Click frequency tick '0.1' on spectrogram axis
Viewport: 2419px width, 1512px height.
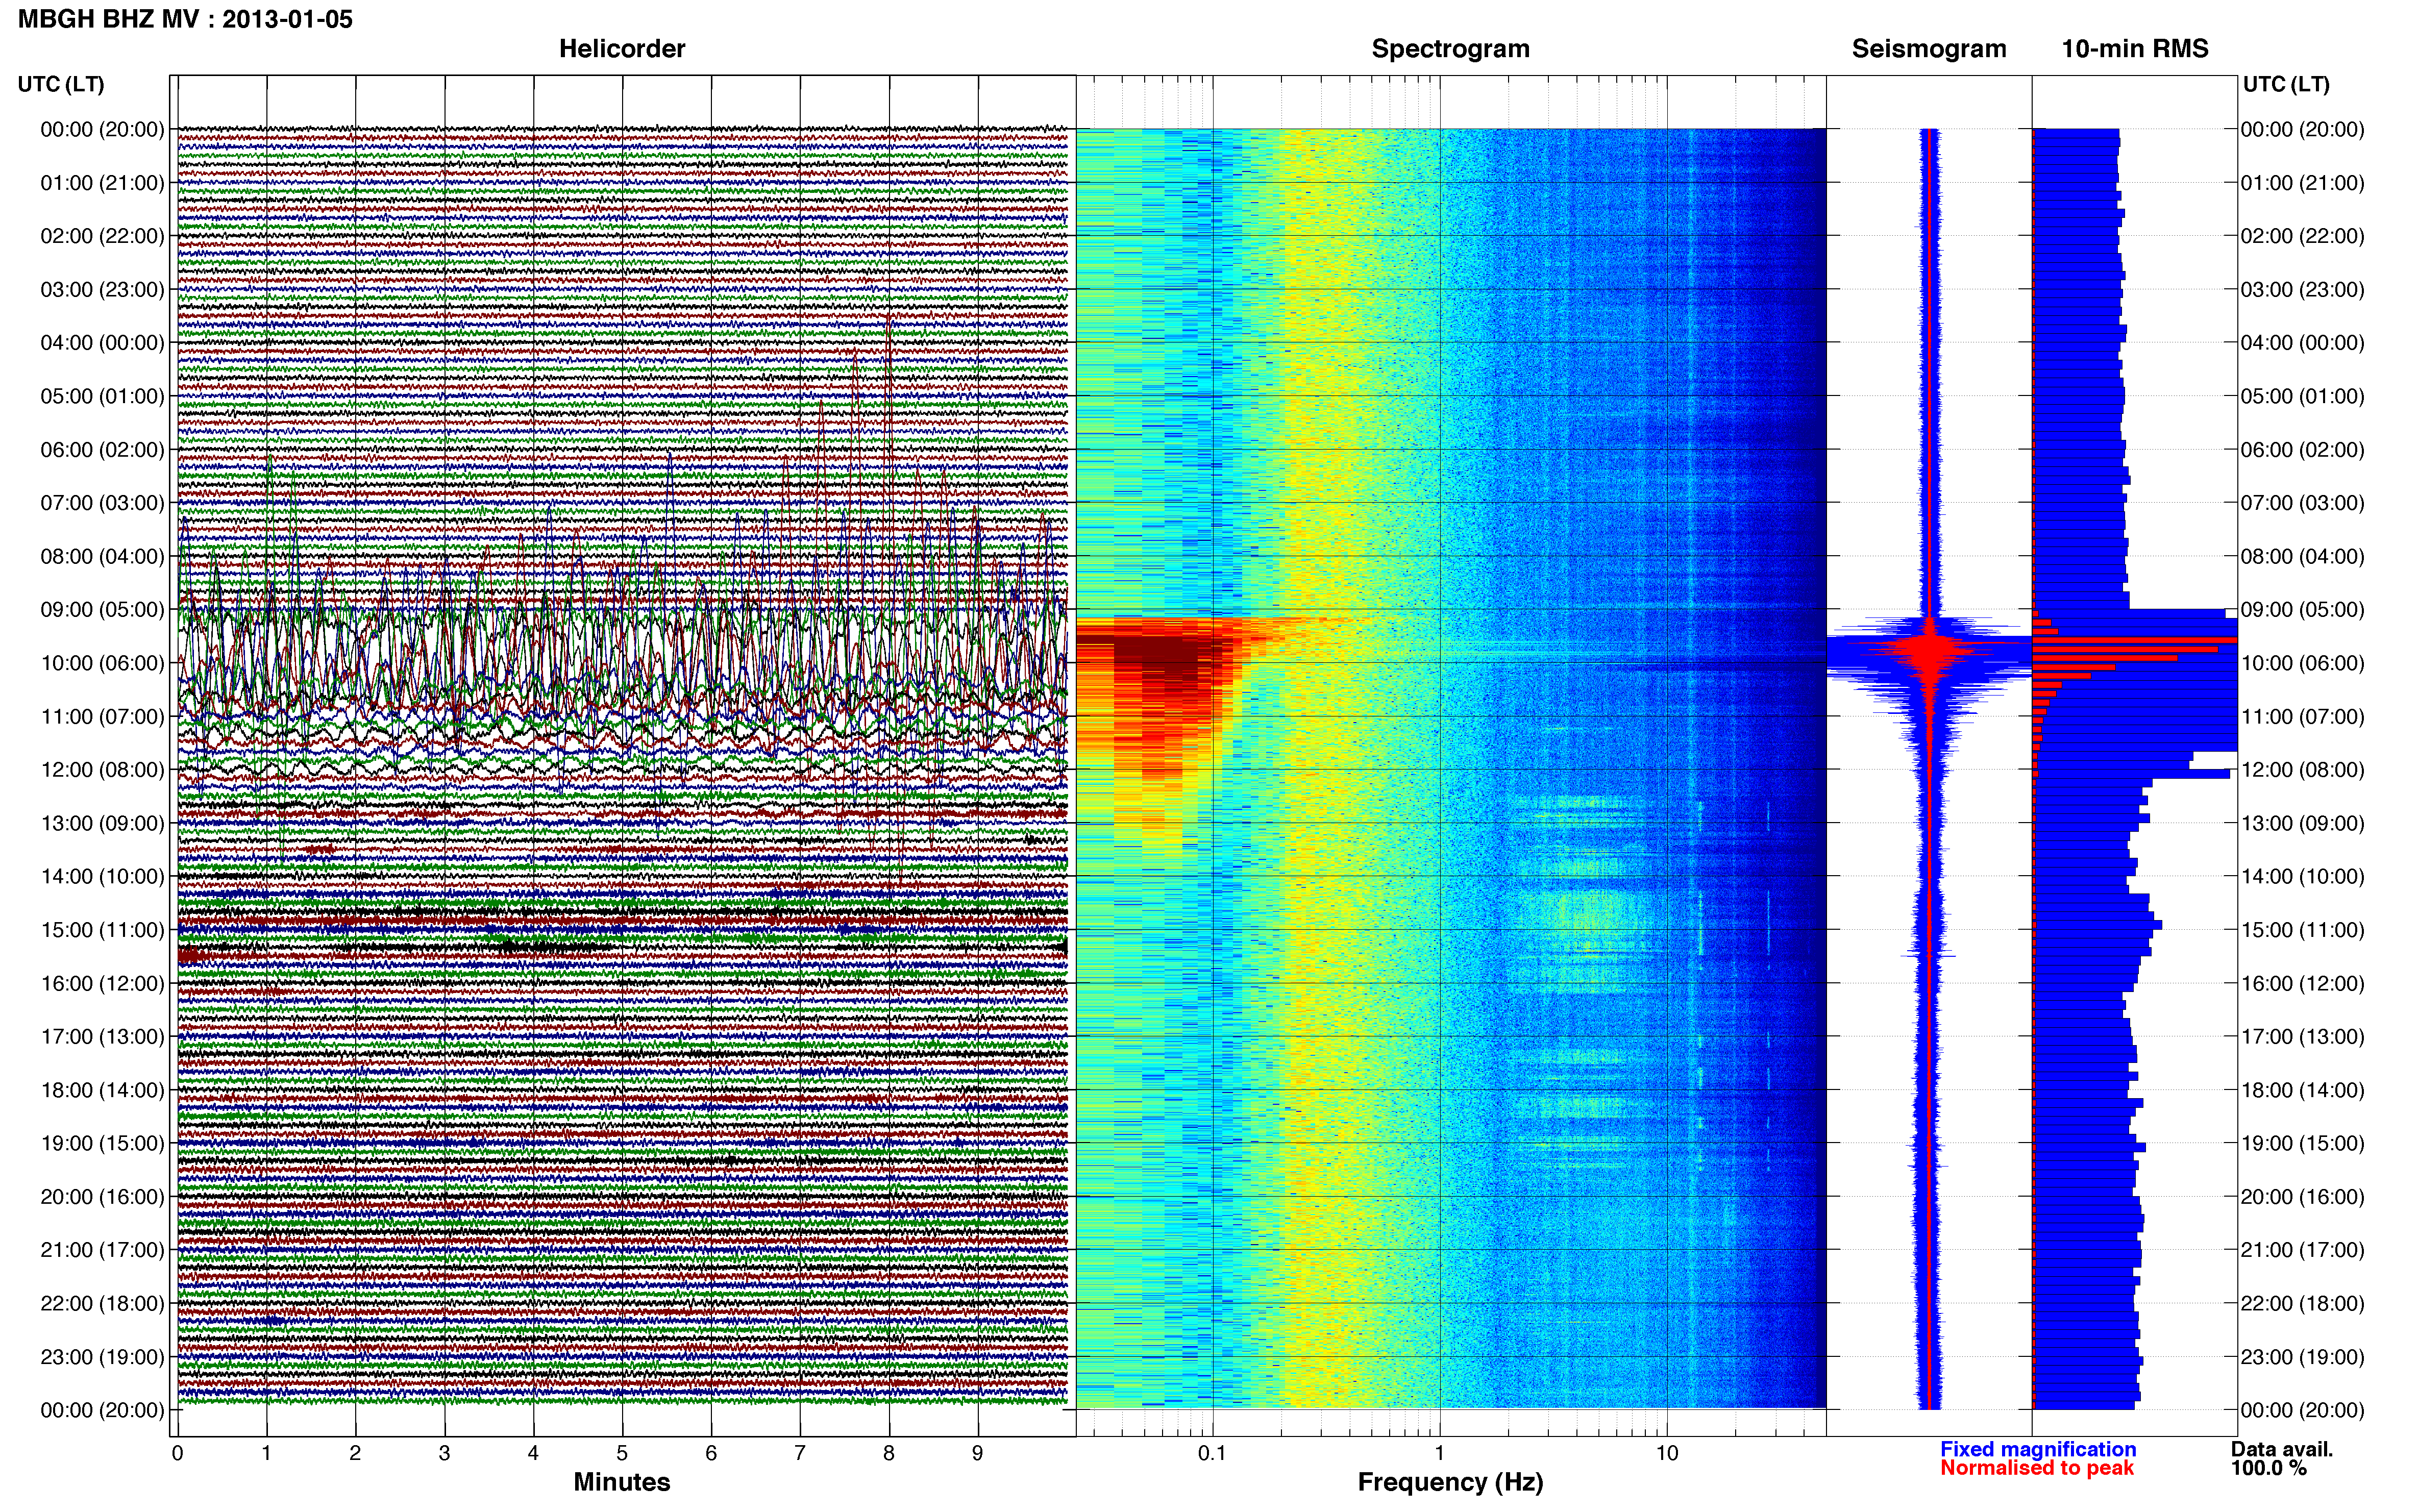[1212, 1453]
